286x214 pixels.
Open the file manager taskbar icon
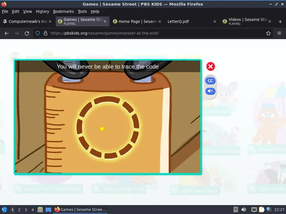40,210
